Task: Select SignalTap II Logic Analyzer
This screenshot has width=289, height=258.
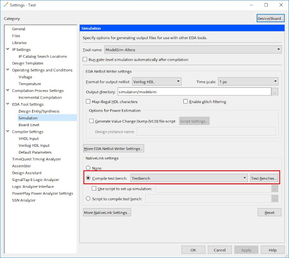Action: point(35,180)
